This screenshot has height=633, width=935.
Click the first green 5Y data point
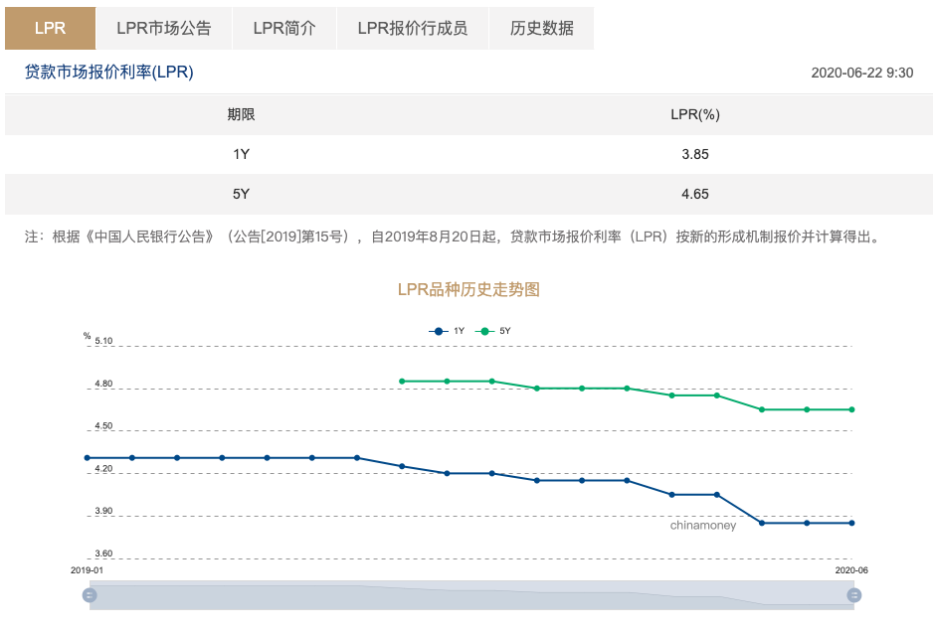tap(402, 382)
